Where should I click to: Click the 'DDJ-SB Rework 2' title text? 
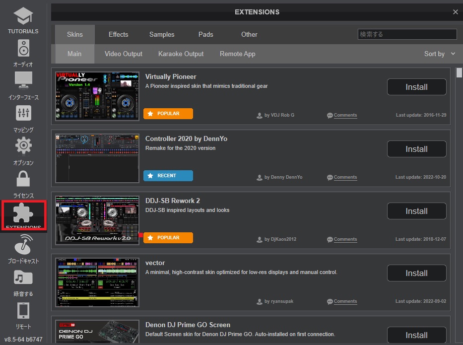point(172,201)
